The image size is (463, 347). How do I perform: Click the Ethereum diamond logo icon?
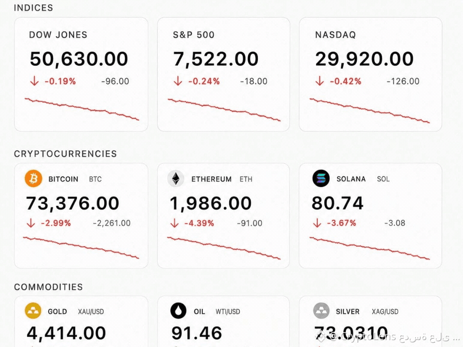tap(176, 179)
